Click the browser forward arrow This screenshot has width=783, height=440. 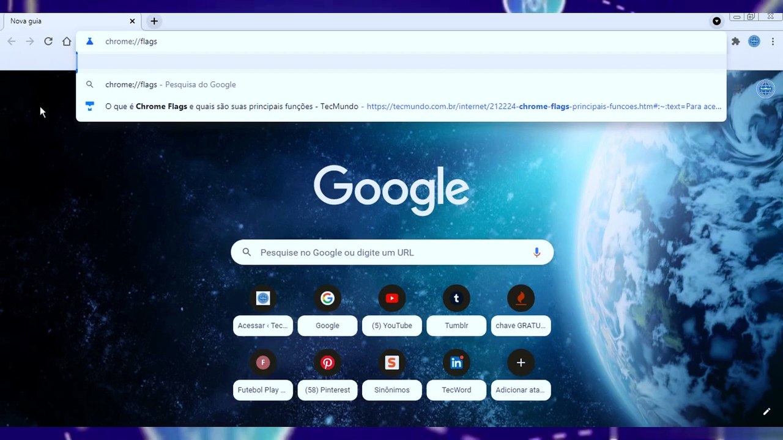(30, 41)
